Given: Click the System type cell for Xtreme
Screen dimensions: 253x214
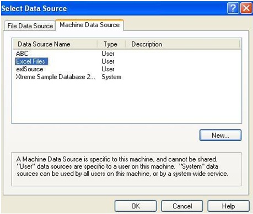Looking at the screenshot, I should pyautogui.click(x=111, y=77).
